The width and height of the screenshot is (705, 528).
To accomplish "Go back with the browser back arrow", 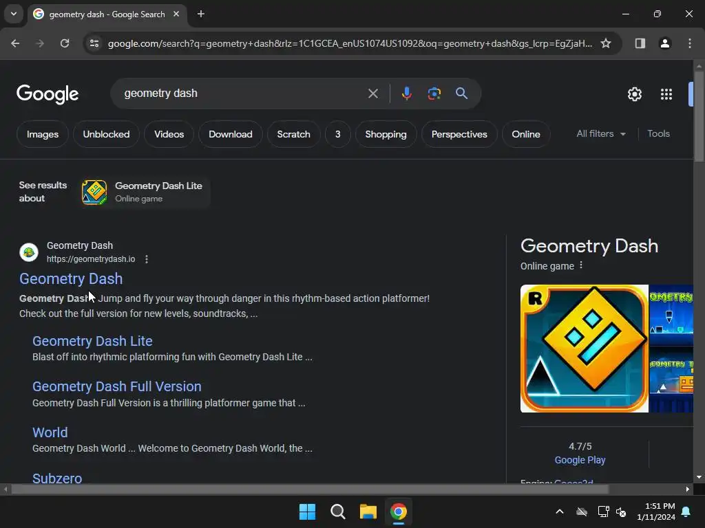I will pos(15,43).
